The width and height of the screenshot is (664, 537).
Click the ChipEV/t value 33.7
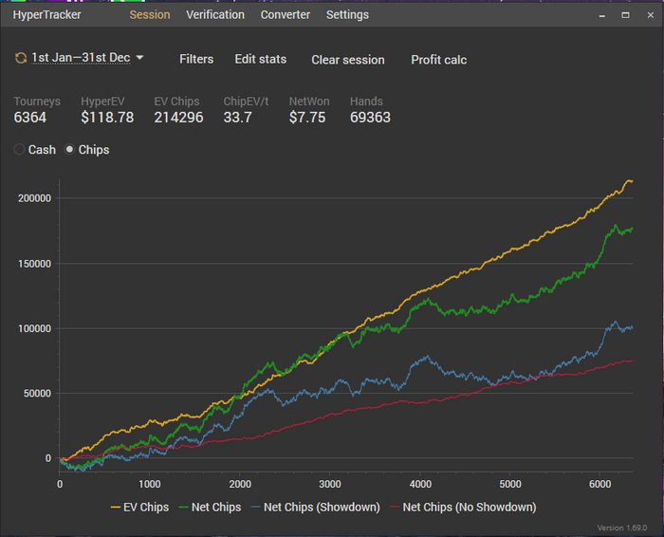tap(237, 118)
